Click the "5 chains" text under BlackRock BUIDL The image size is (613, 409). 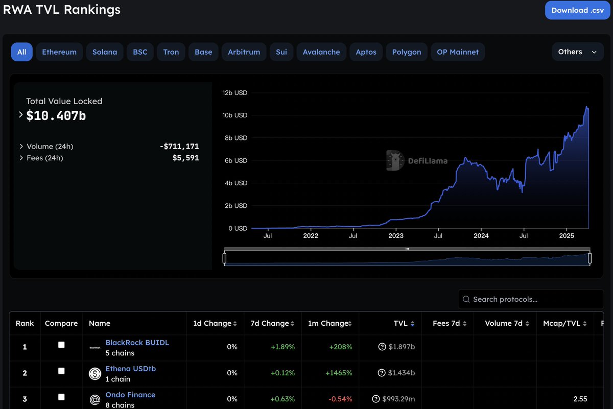(120, 353)
